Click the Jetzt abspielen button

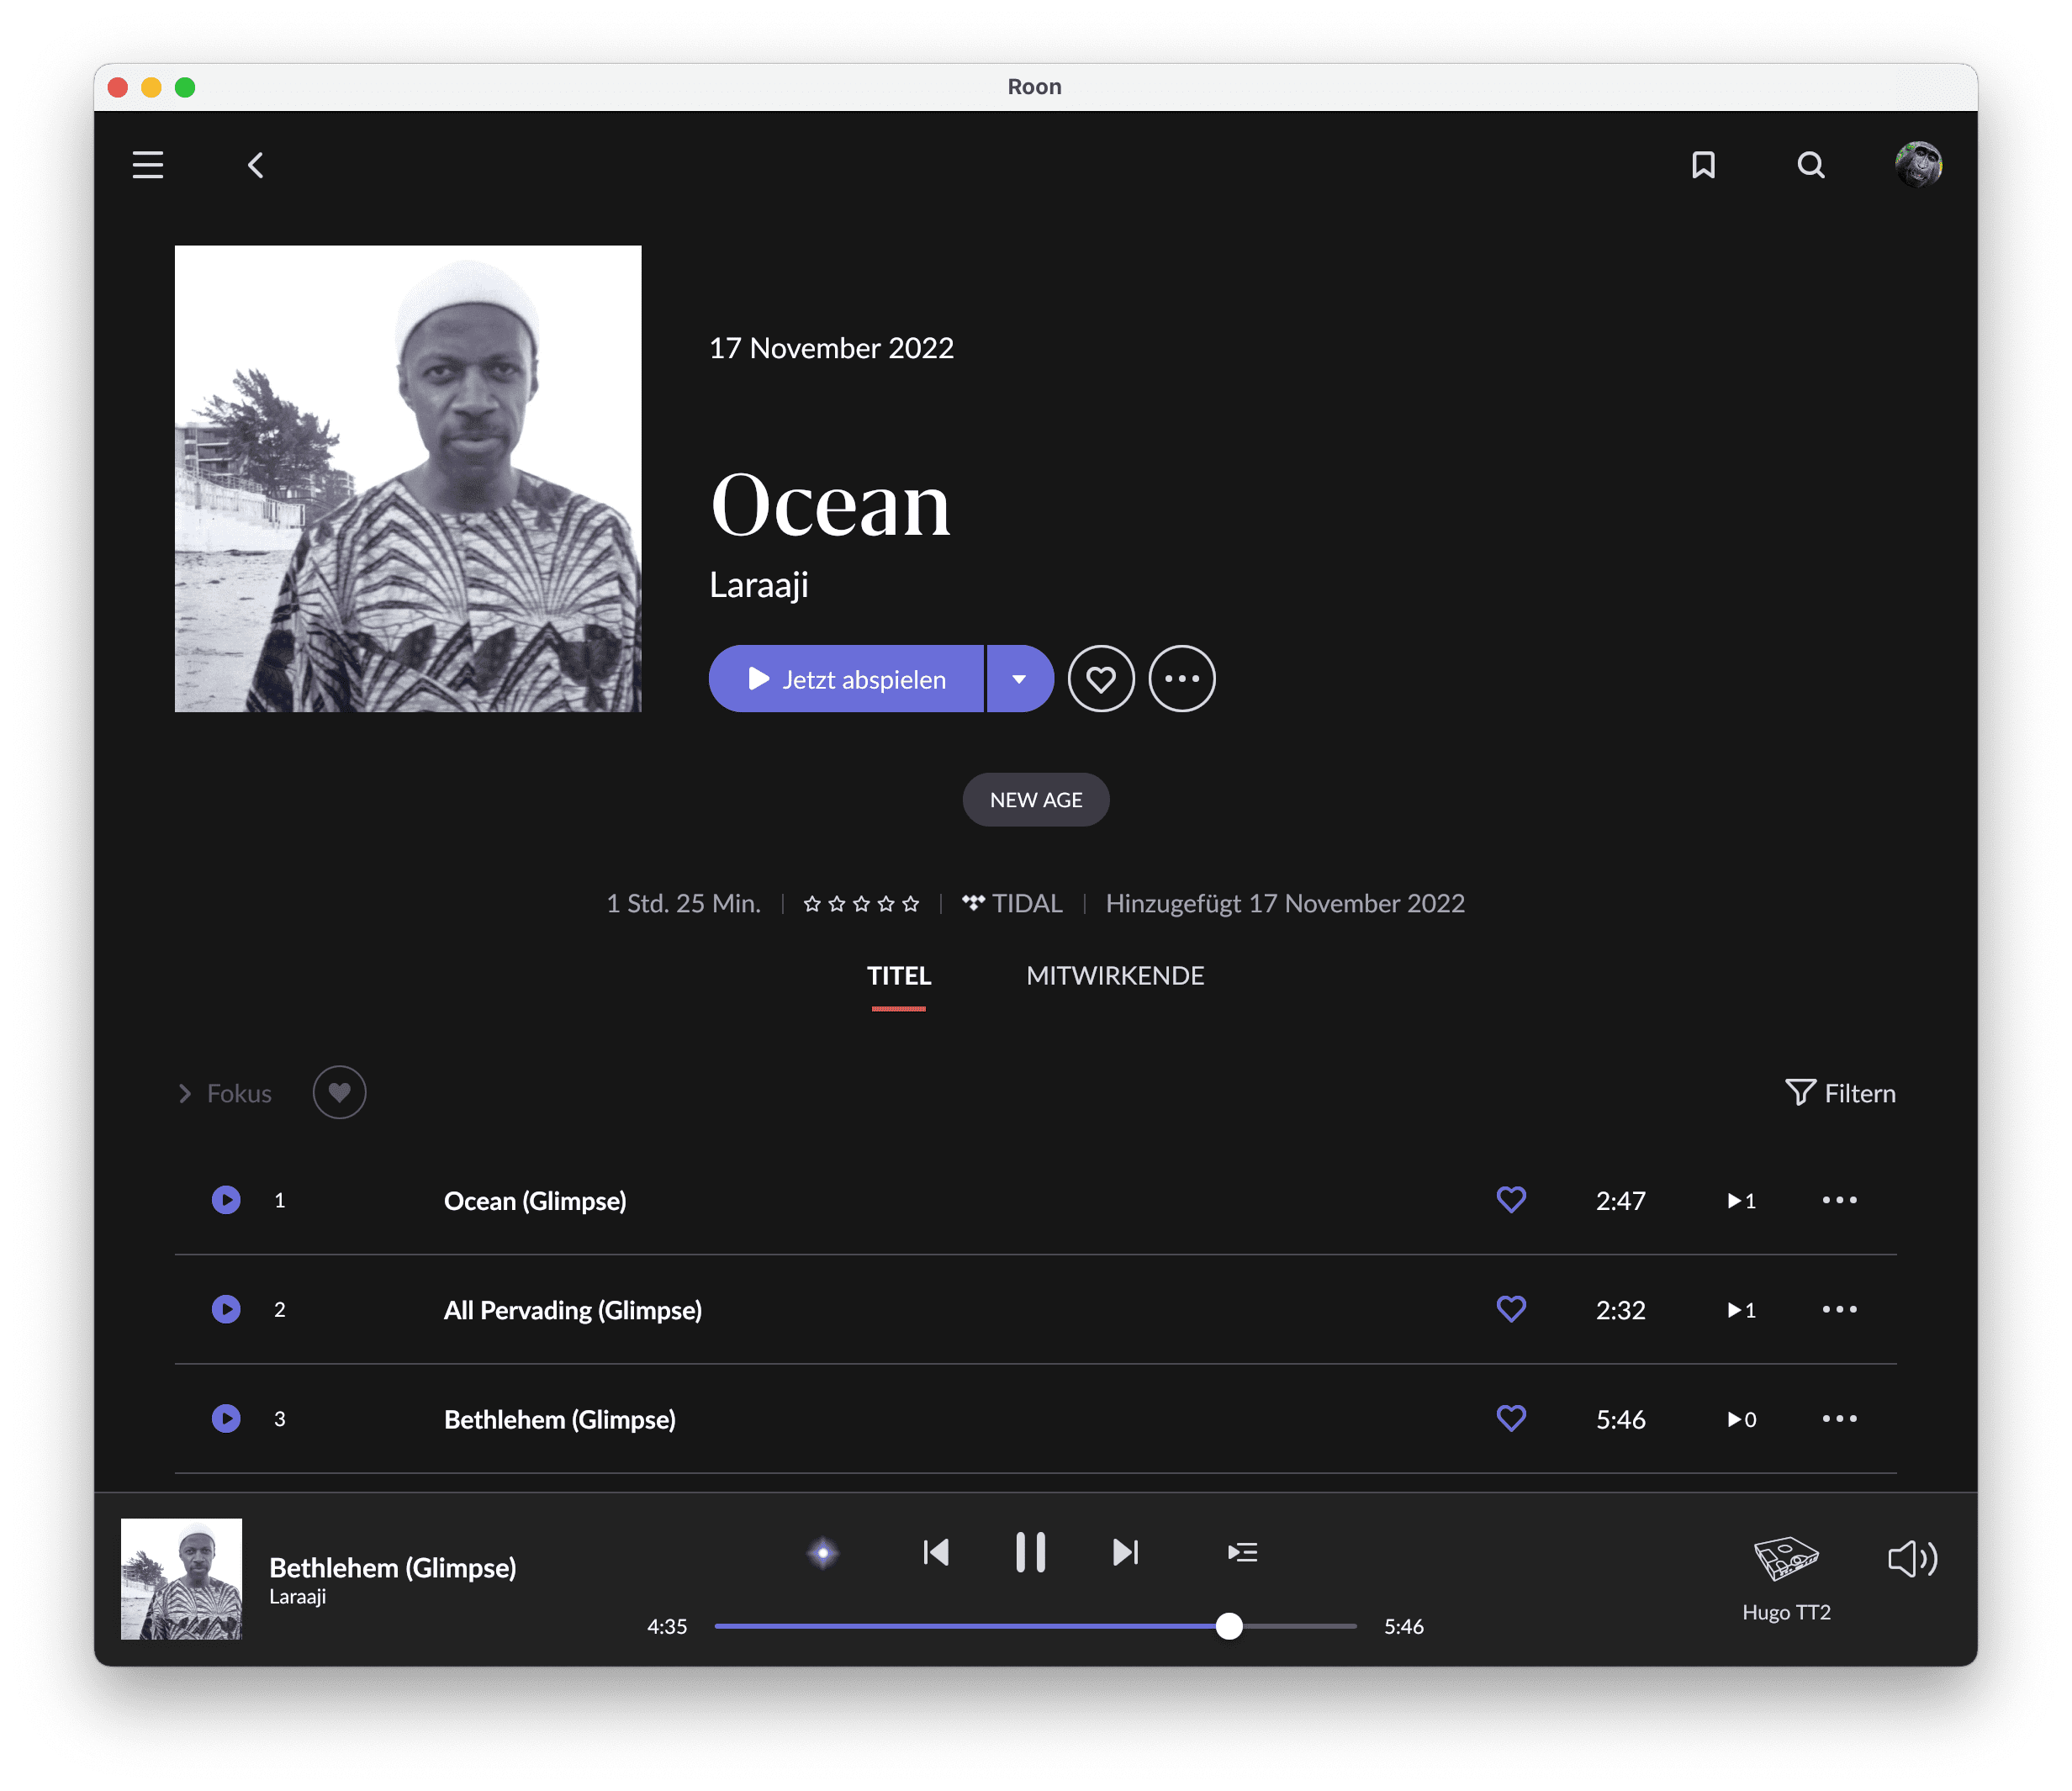pos(847,679)
